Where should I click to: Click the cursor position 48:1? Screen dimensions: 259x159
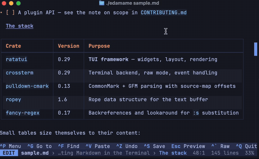[x=199, y=153]
